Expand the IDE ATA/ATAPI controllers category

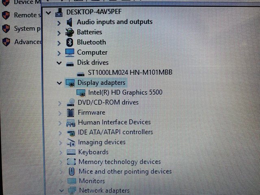60,133
